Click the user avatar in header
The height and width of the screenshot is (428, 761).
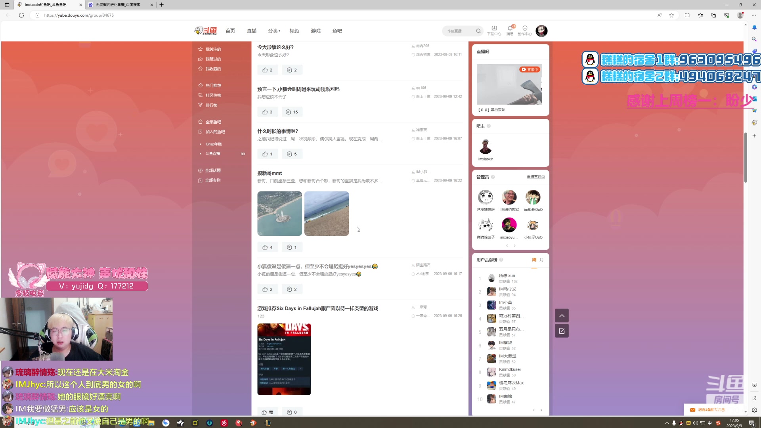tap(541, 31)
